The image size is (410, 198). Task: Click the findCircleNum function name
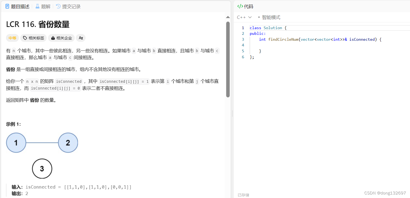coord(283,39)
